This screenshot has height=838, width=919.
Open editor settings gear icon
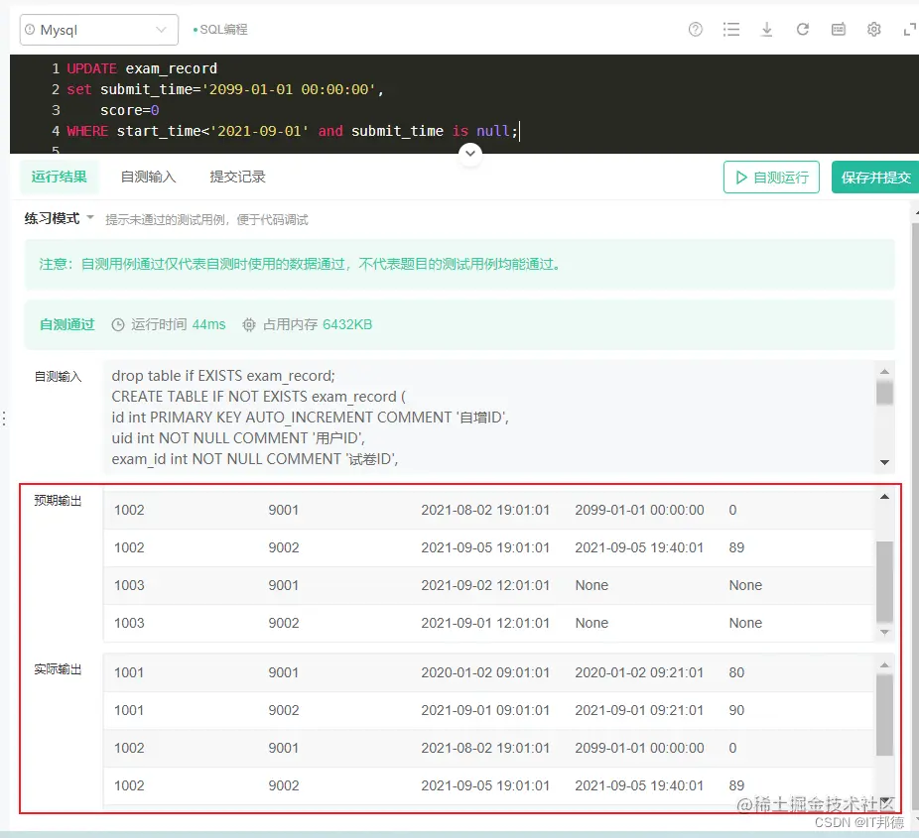point(874,30)
